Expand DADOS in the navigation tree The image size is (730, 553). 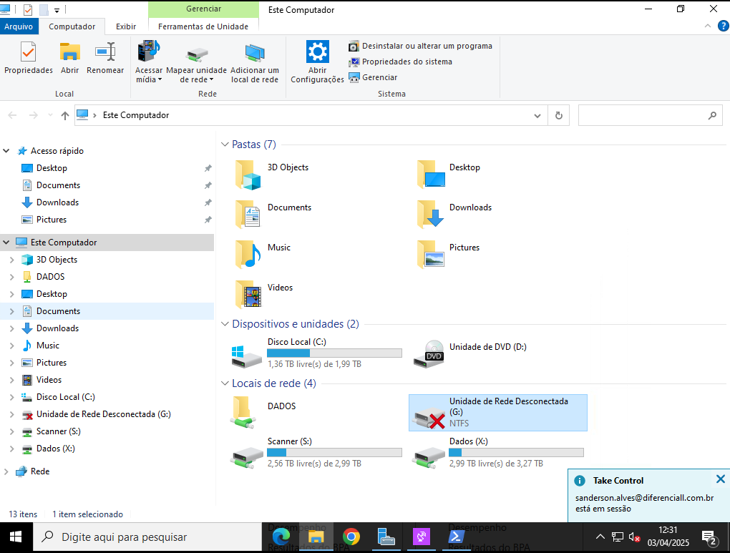(x=12, y=277)
